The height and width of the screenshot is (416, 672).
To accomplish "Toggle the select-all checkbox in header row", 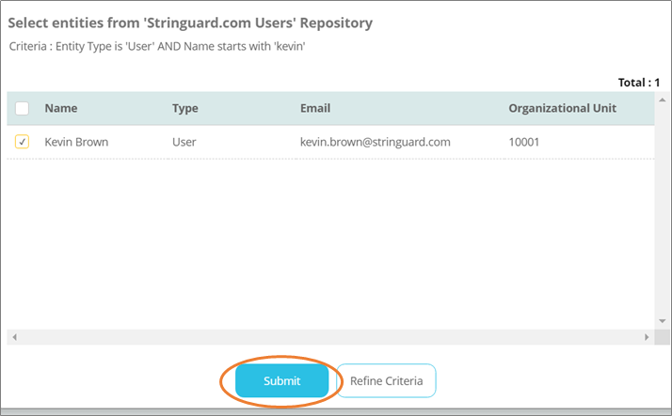I will 23,108.
